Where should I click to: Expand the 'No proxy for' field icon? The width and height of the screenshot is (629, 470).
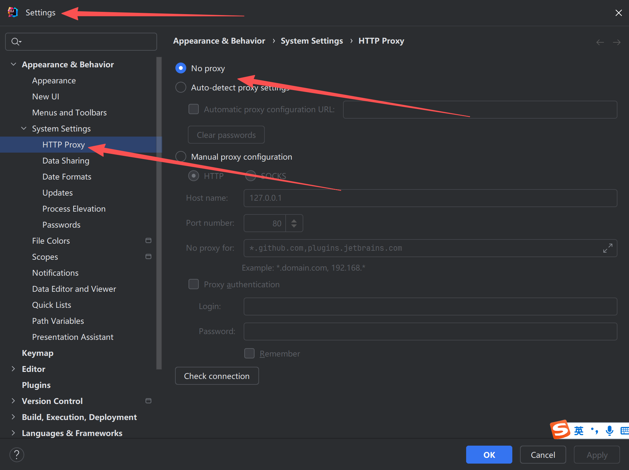[608, 248]
